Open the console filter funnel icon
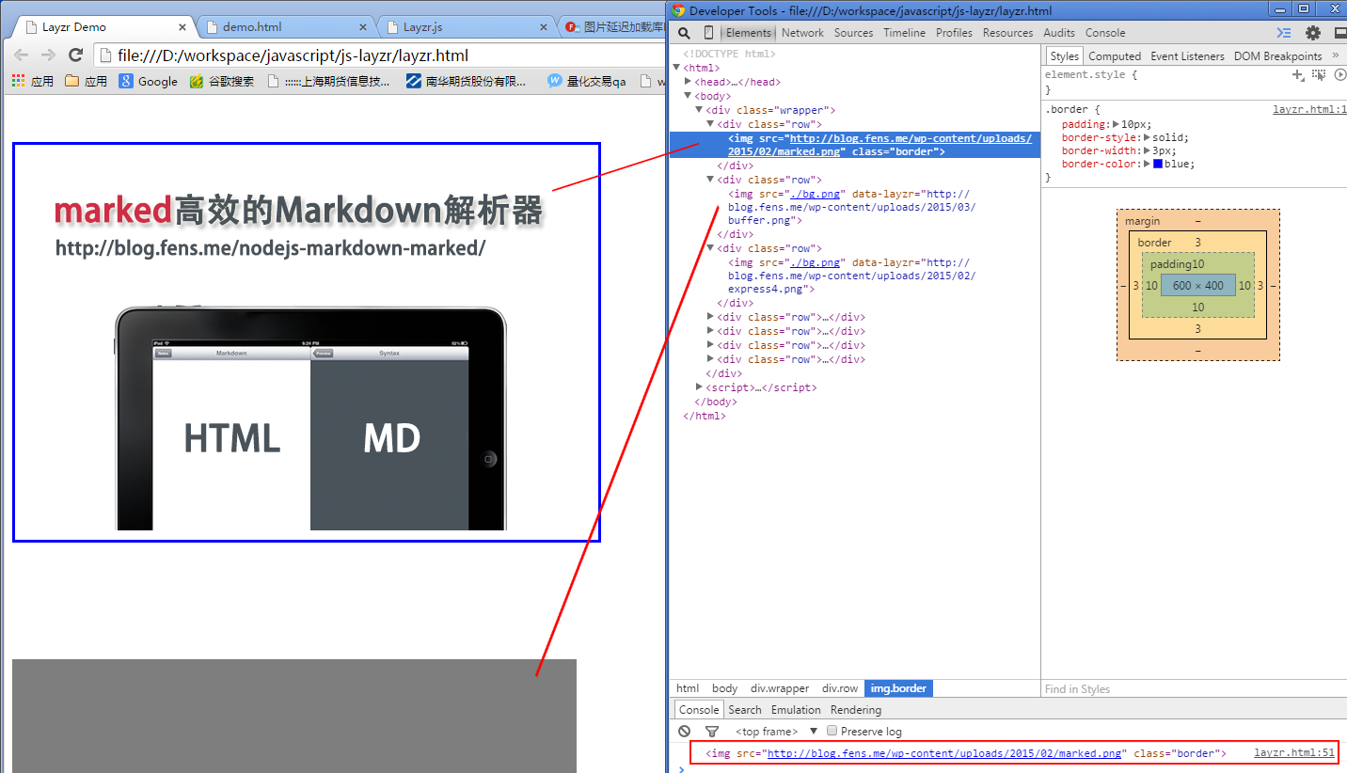This screenshot has width=1347, height=773. click(x=712, y=731)
